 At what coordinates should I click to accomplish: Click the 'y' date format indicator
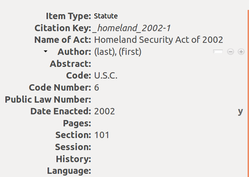coord(240,112)
